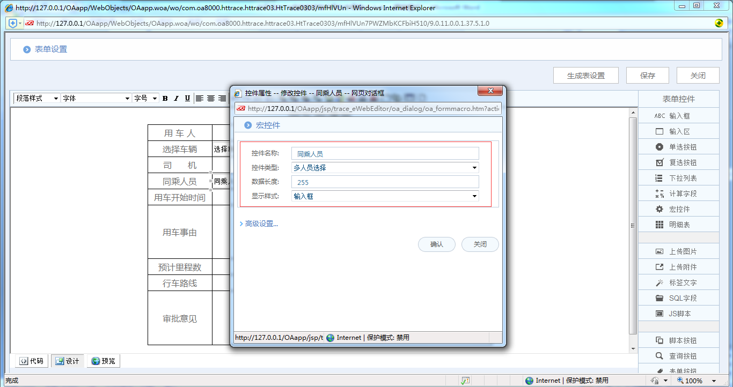The image size is (733, 387).
Task: Choose the 下拉列表 dropdown control
Action: tap(678, 177)
